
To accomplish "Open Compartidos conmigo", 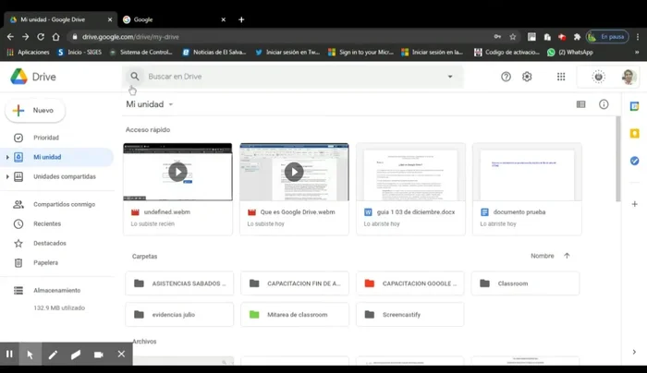I will [64, 204].
